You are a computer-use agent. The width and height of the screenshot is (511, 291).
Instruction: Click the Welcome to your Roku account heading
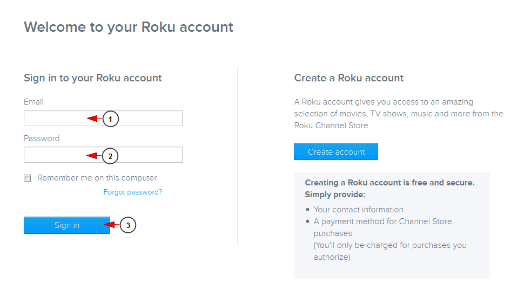point(129,27)
